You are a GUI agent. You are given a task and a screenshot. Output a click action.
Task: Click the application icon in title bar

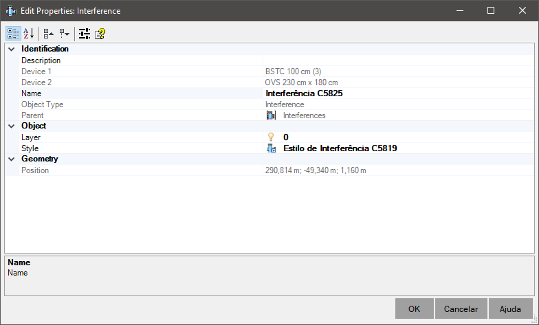coord(11,11)
